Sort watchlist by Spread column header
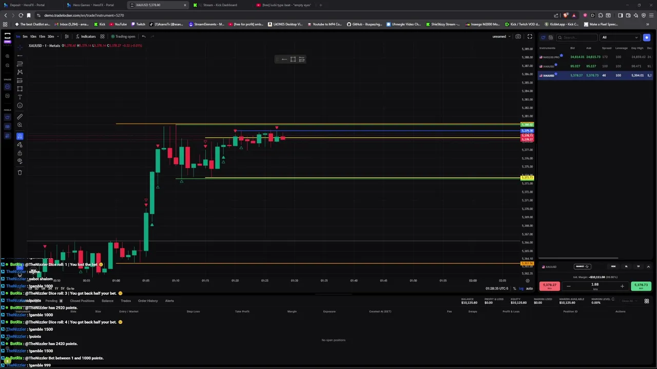The height and width of the screenshot is (369, 657). point(606,48)
